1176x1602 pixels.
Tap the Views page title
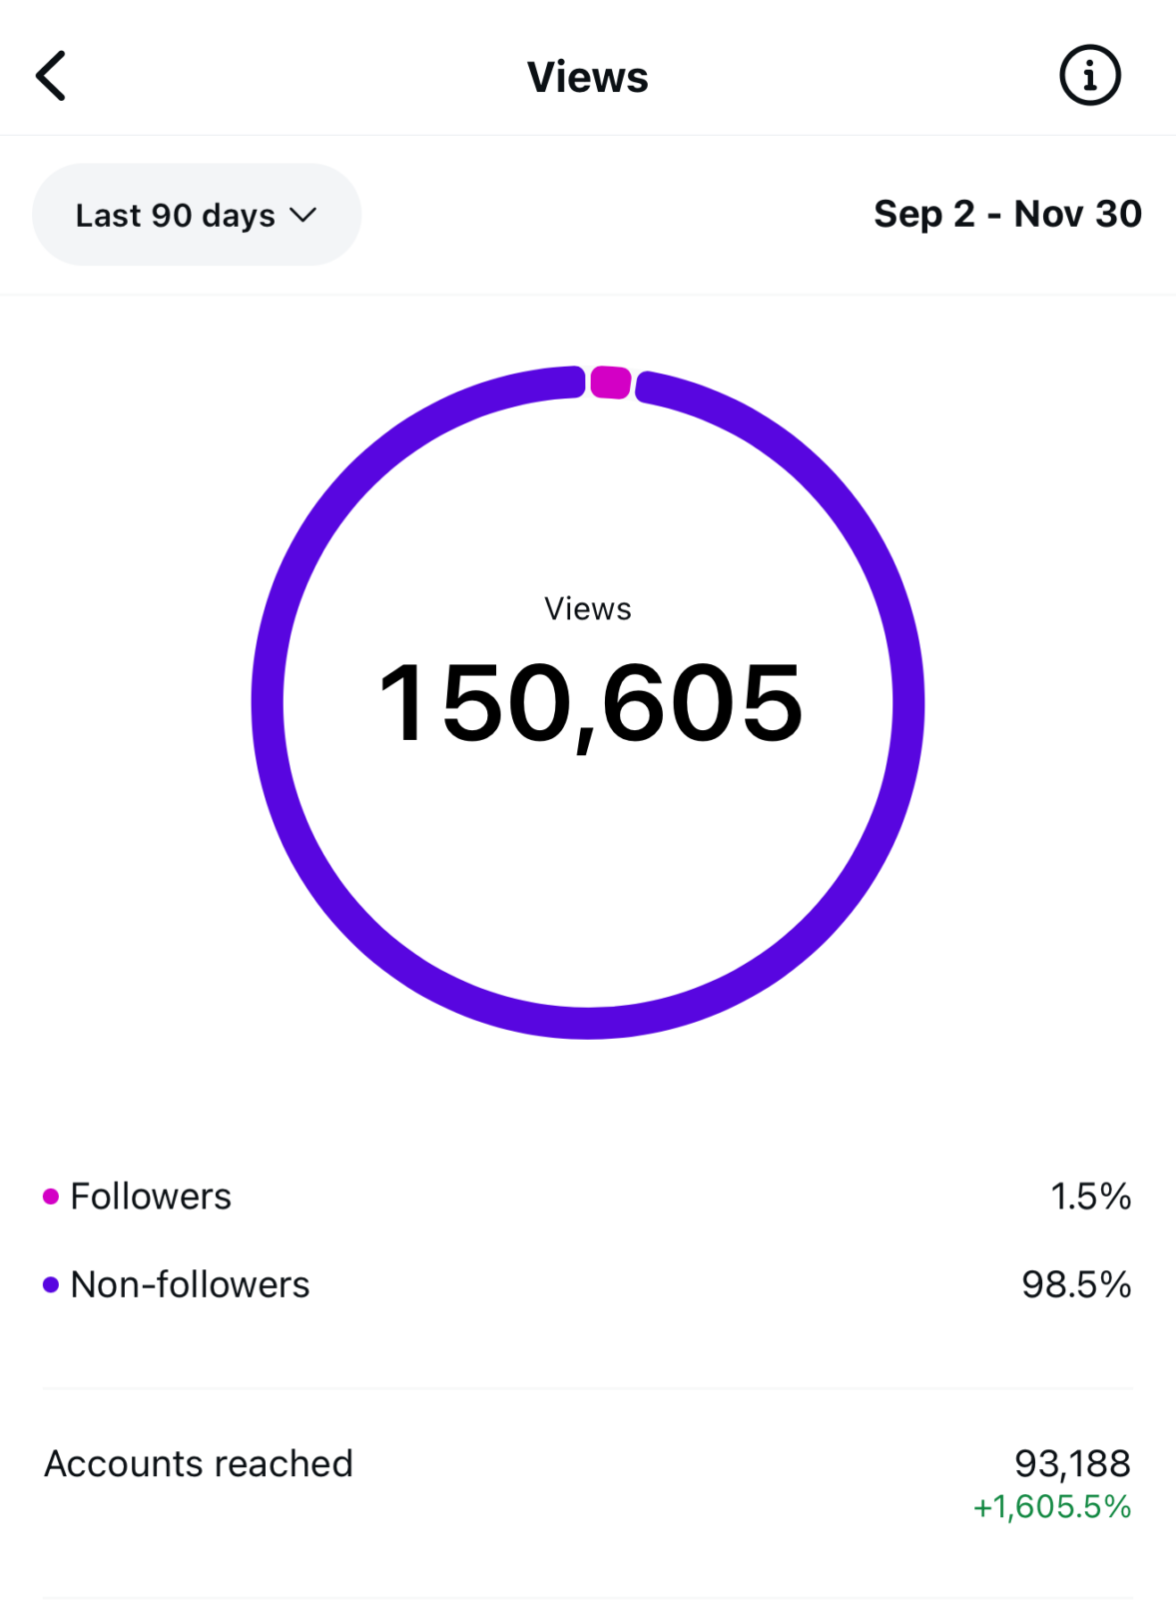coord(587,77)
